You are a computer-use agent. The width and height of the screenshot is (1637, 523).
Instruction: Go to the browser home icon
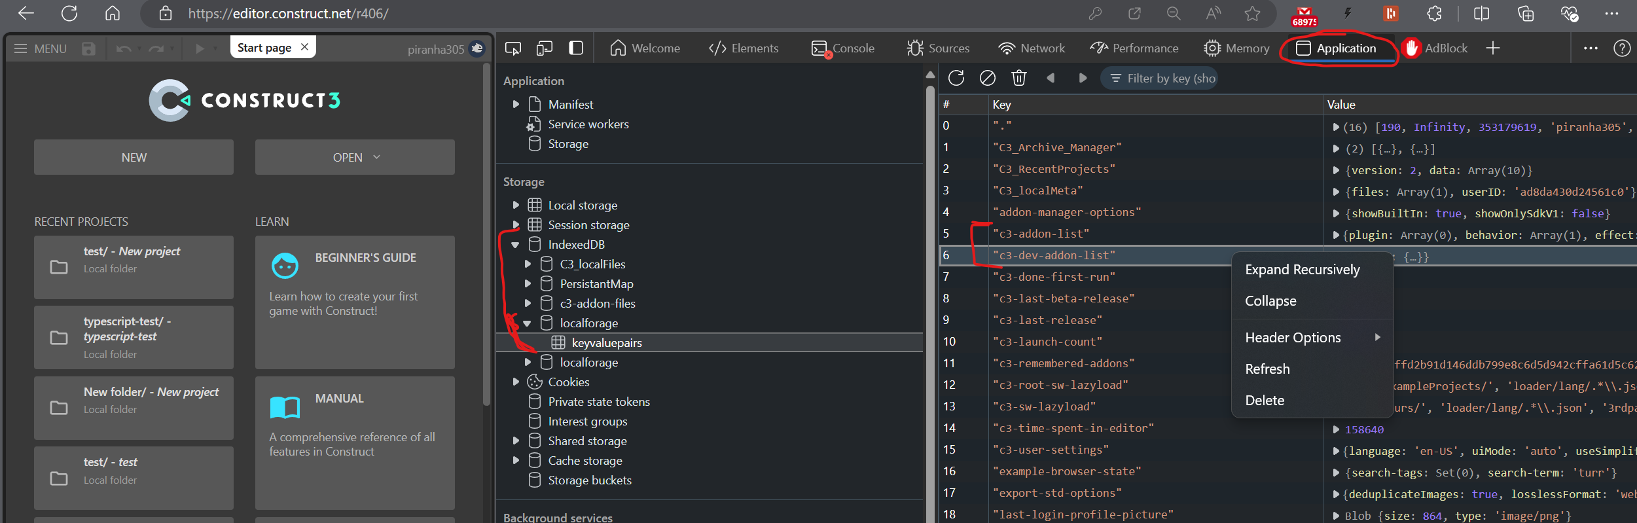(x=113, y=13)
